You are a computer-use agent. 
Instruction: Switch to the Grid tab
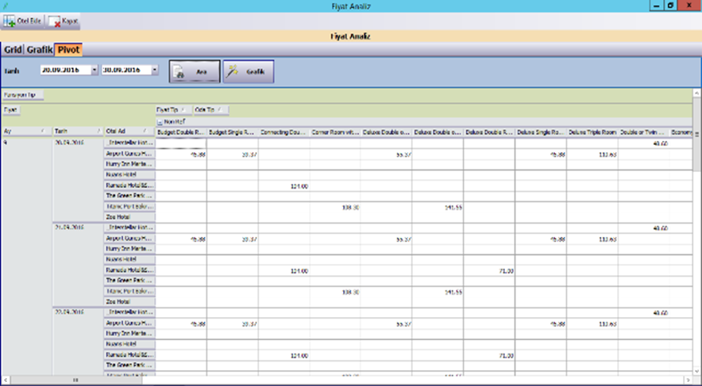(13, 50)
